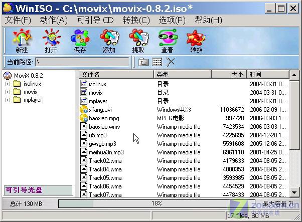Image resolution: width=302 pixels, height=222 pixels.
Task: Click the size value 11036672
Action: click(232, 110)
